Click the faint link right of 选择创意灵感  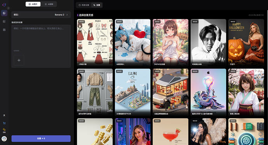[x=256, y=15]
